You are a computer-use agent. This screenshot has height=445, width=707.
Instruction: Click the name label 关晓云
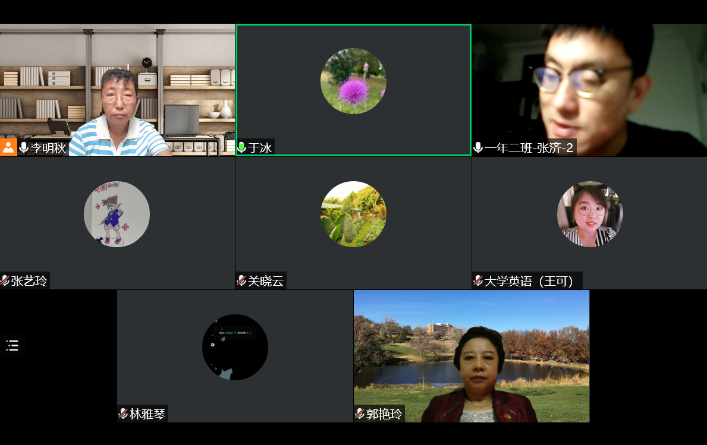pos(266,281)
